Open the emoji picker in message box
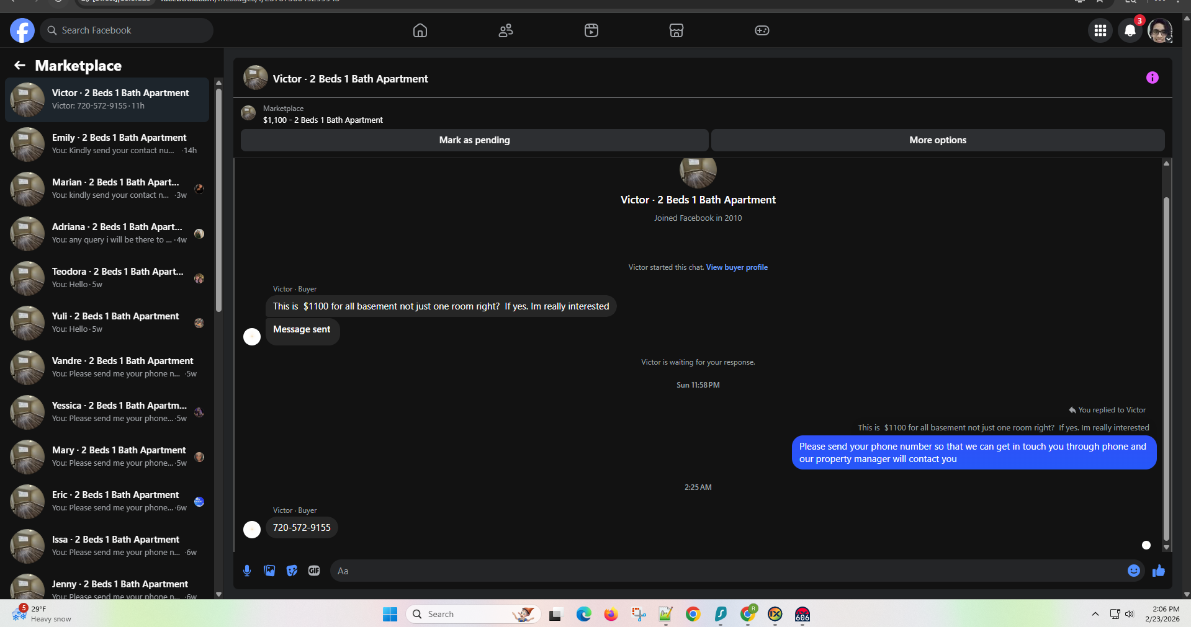The width and height of the screenshot is (1191, 627). [1134, 571]
